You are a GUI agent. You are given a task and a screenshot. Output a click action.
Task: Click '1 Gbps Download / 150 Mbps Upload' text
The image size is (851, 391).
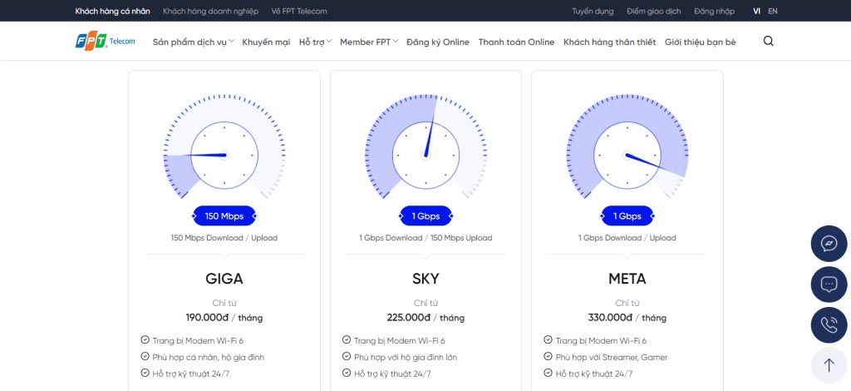(x=425, y=238)
